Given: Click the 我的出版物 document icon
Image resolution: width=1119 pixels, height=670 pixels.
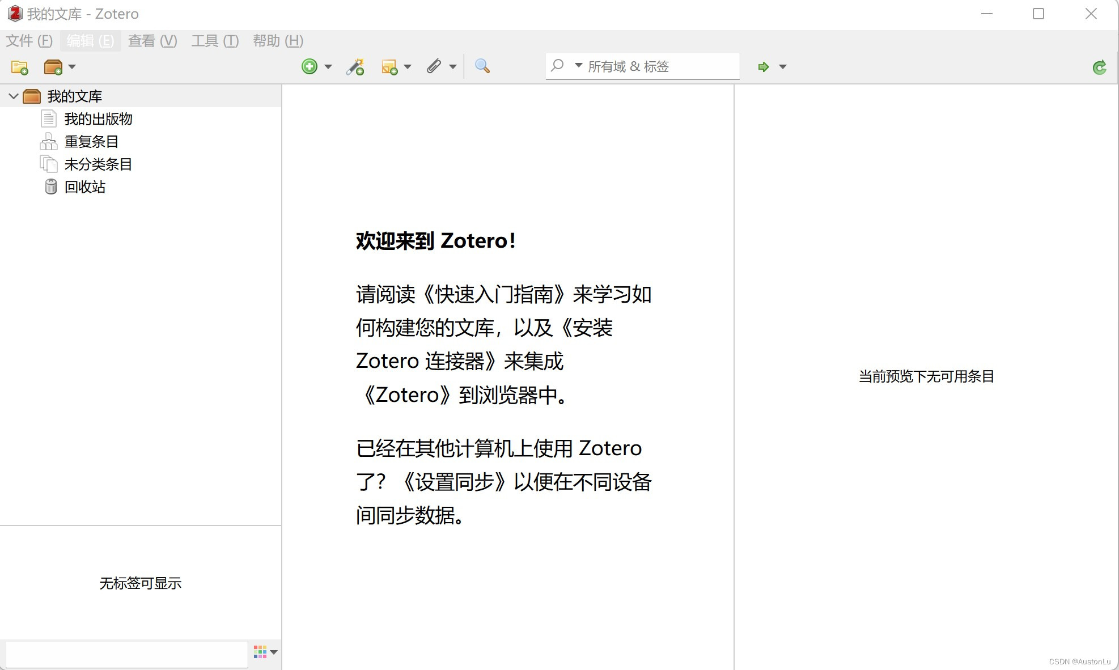Looking at the screenshot, I should [x=49, y=118].
